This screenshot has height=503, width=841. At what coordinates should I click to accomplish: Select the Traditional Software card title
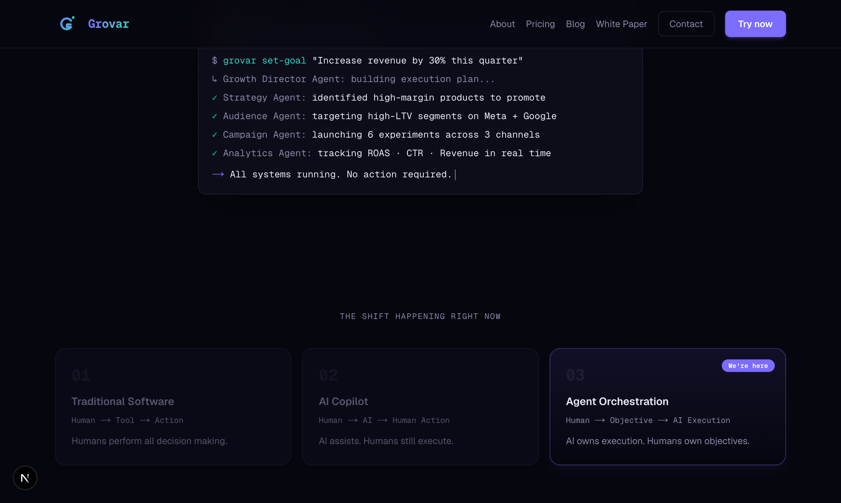(123, 401)
